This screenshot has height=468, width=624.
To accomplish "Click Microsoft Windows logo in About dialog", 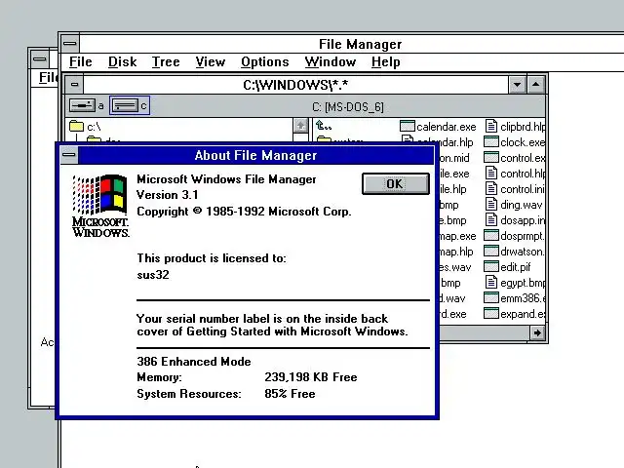I will point(101,206).
